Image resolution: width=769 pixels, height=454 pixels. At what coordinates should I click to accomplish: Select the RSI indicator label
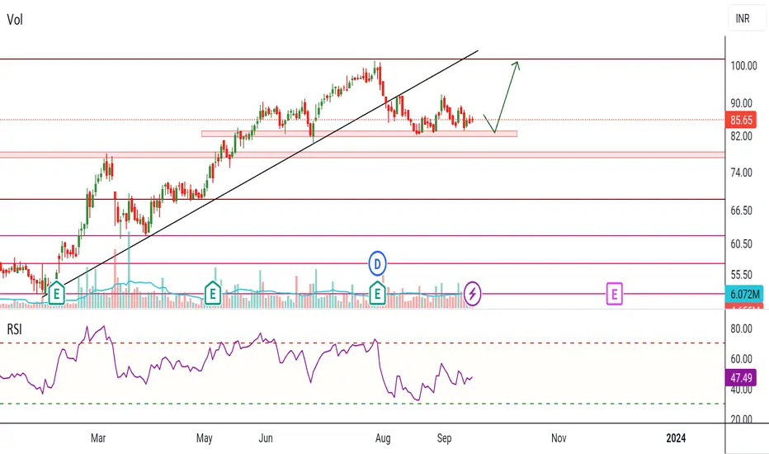[x=15, y=329]
